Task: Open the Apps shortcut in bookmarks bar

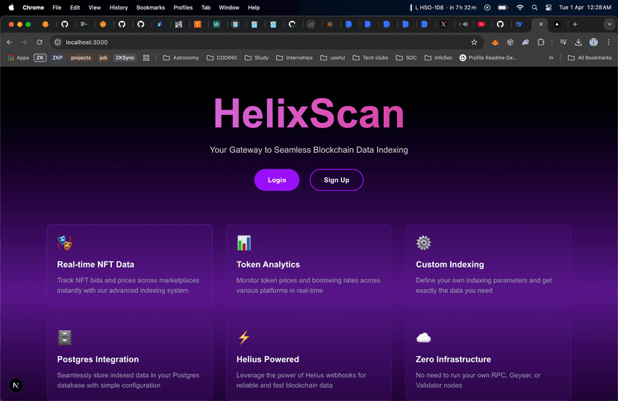Action: (19, 58)
